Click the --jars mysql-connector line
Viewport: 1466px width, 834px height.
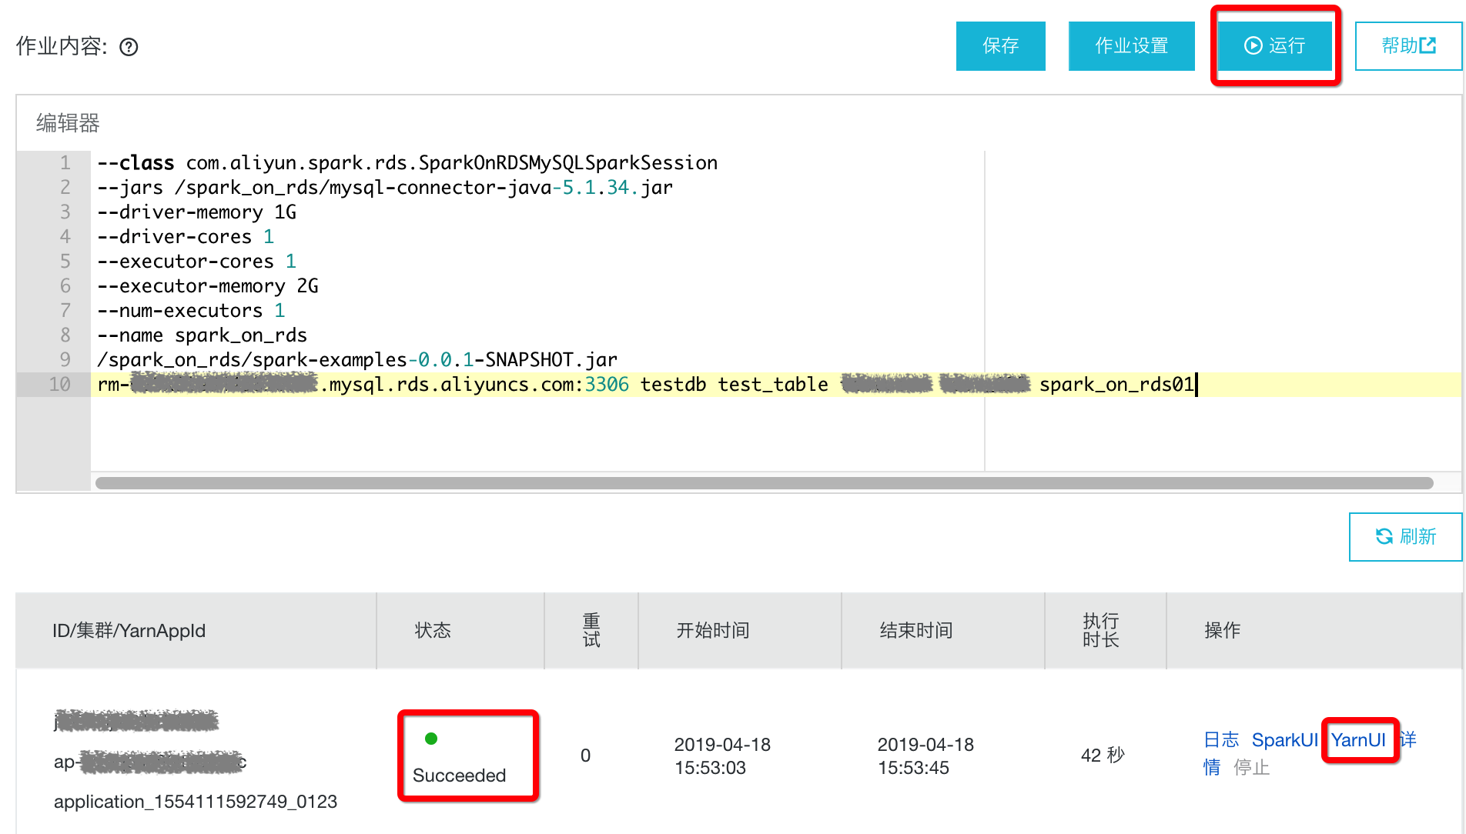coord(385,188)
